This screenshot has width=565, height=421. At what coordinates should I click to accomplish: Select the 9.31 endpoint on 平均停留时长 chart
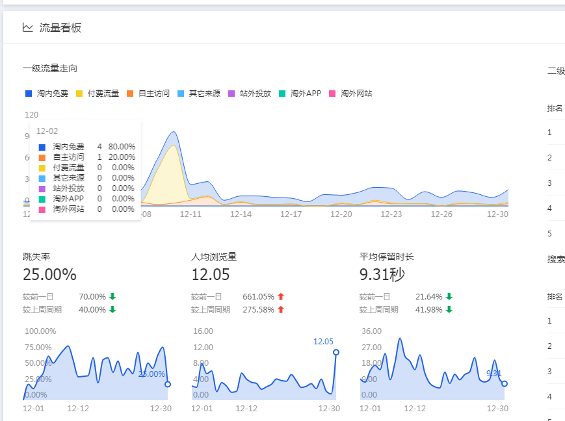[505, 383]
